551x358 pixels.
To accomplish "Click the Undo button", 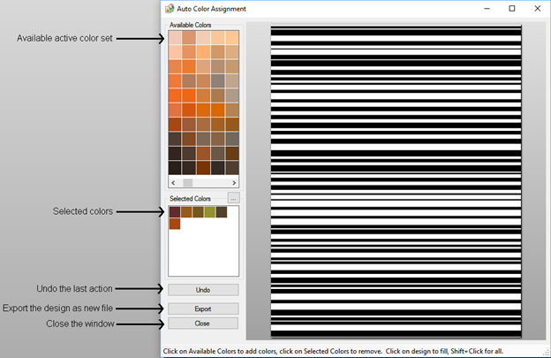I will pos(202,289).
